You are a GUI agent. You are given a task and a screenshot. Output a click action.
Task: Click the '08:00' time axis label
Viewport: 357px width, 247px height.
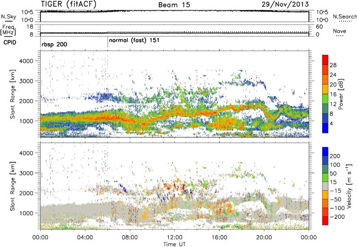click(x=130, y=238)
